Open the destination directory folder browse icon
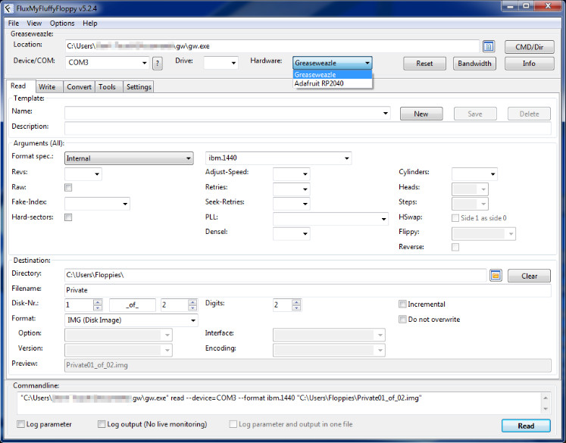566x443 pixels. coord(496,276)
